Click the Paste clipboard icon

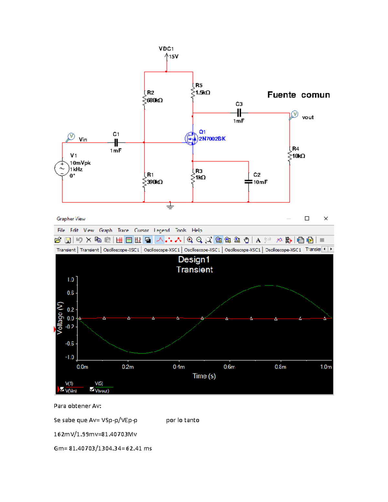tap(108, 240)
